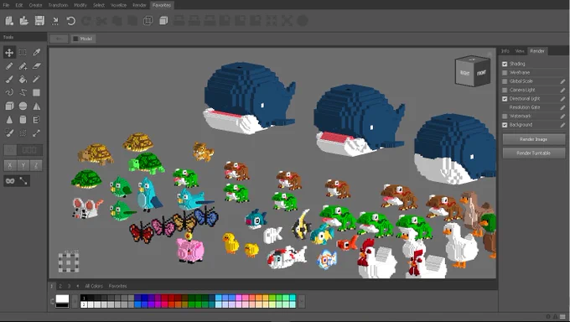The image size is (570, 322).
Task: Click the line-with-endpoints icon beside the mask
Action: (x=23, y=181)
